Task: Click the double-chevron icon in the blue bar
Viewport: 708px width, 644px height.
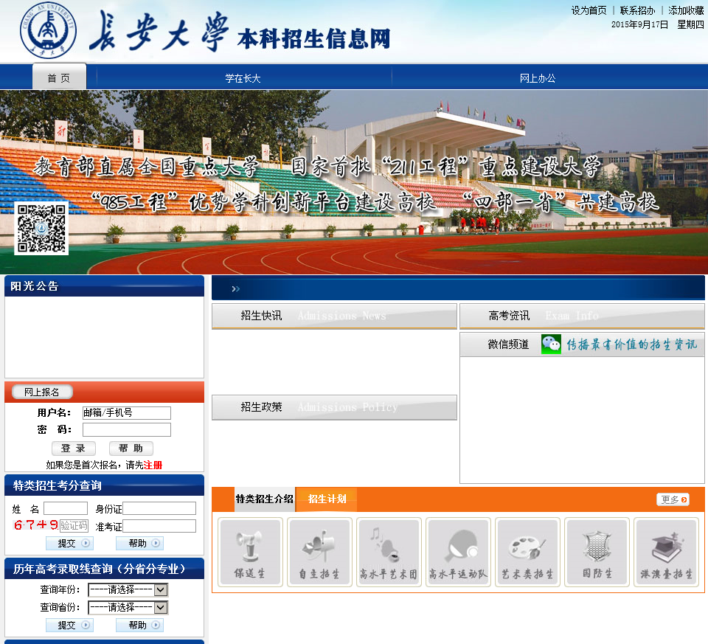Action: coord(236,288)
